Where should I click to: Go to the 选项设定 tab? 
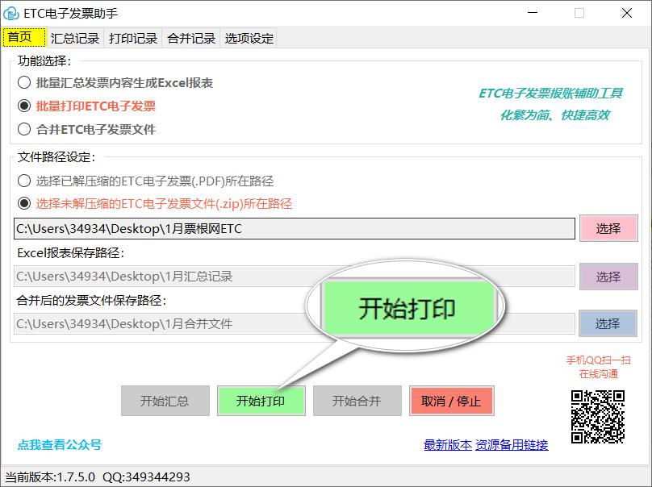click(249, 38)
